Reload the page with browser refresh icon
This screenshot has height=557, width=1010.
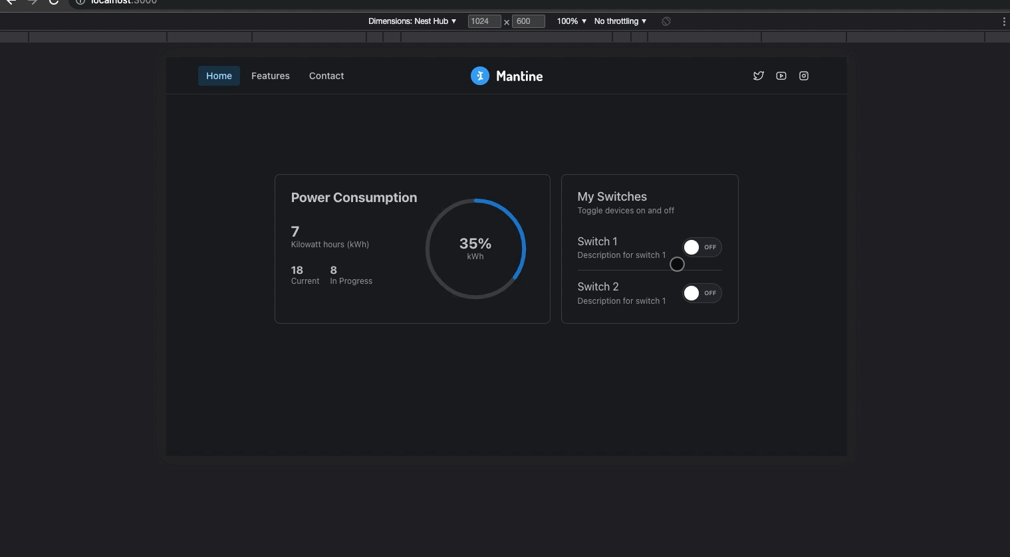(54, 2)
